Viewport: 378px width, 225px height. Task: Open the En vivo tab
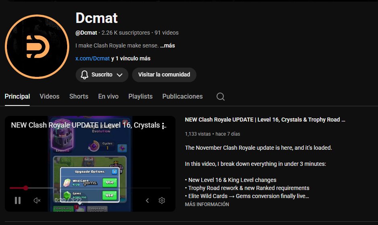pyautogui.click(x=108, y=97)
